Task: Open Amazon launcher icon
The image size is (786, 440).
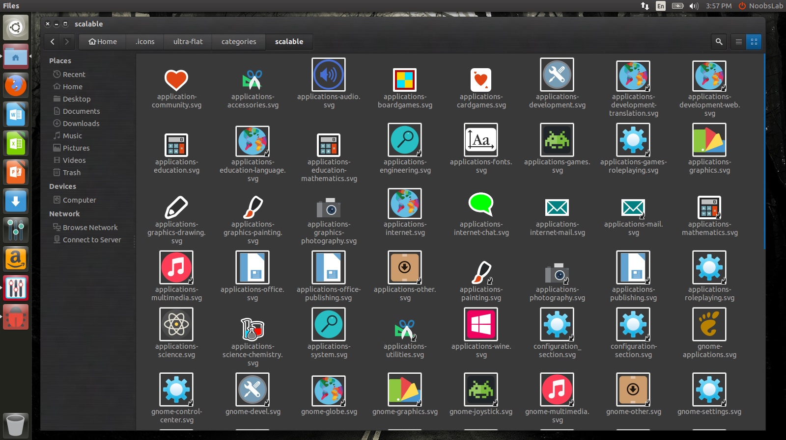Action: (16, 259)
